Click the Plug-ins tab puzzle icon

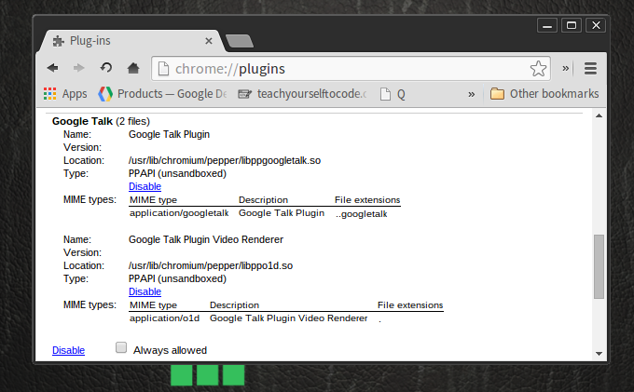coord(59,41)
